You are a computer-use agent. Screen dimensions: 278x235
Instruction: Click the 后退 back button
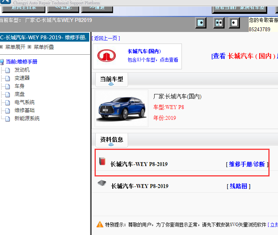click(x=63, y=9)
